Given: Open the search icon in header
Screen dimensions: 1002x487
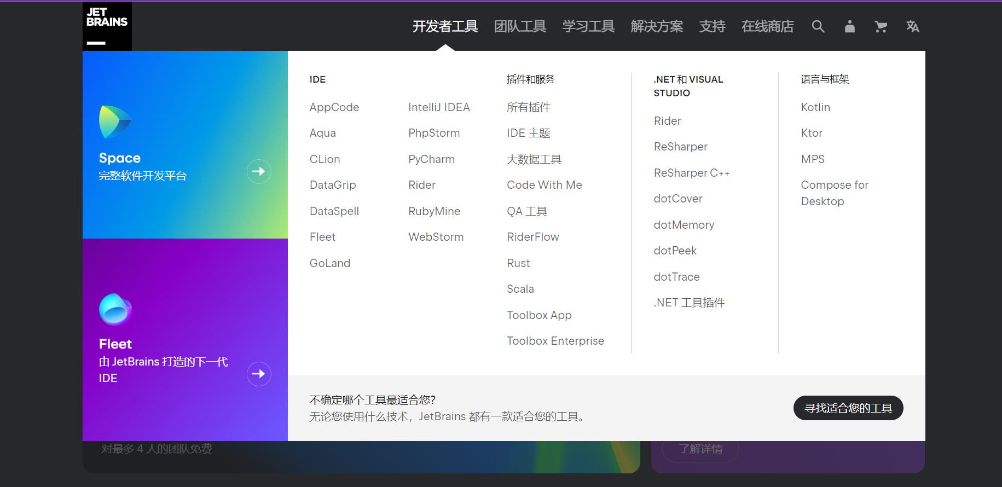Looking at the screenshot, I should point(818,26).
